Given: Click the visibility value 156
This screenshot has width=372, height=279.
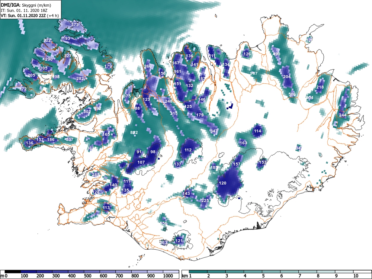Looking at the screenshot, I should point(162,73).
